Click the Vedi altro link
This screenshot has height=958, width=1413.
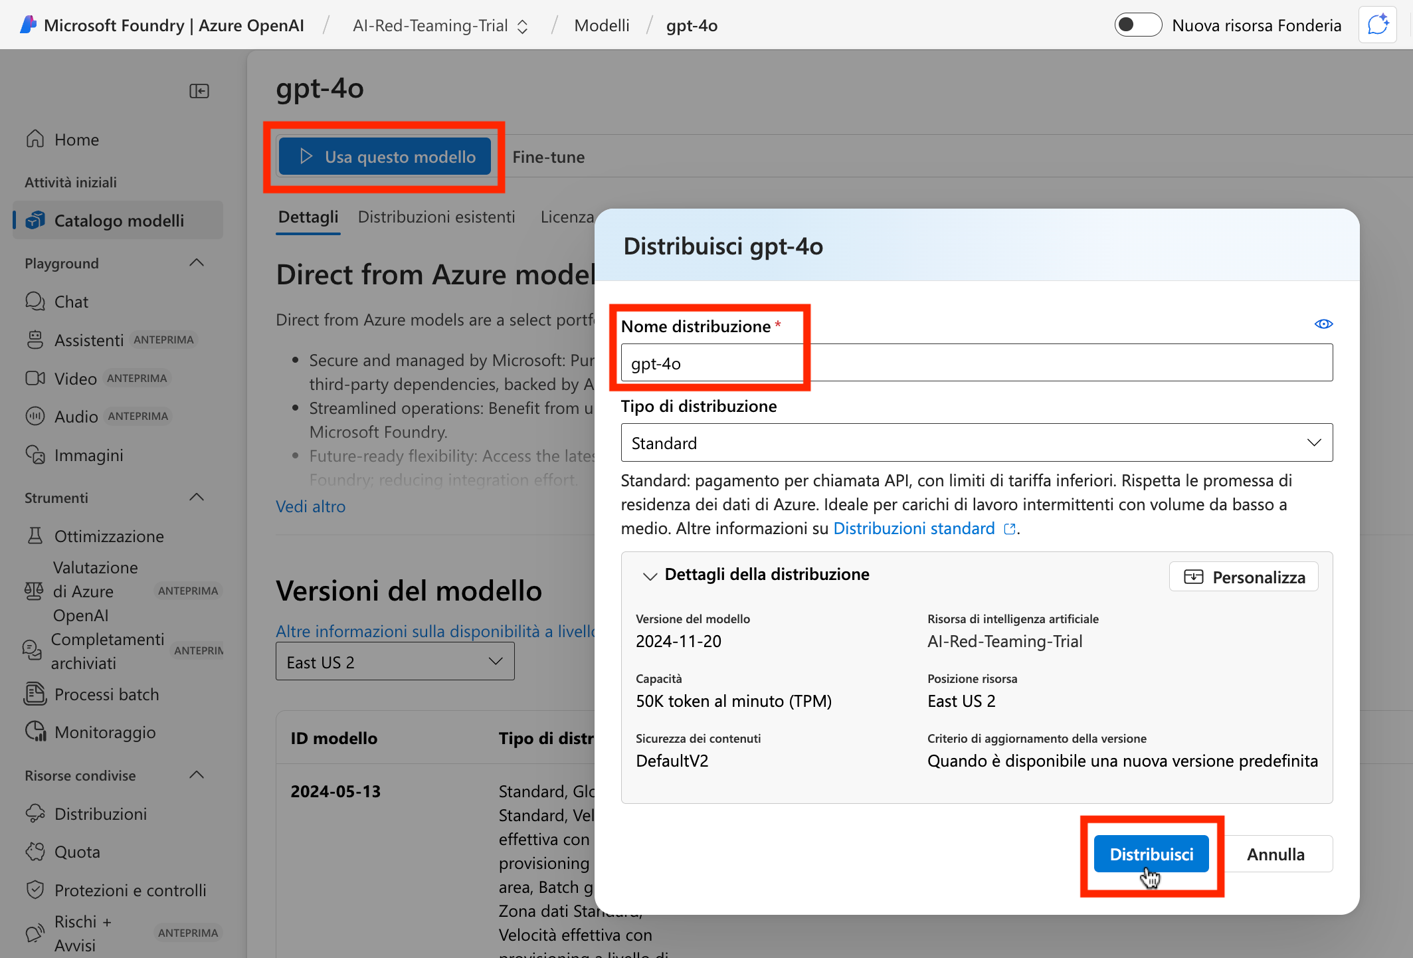tap(311, 507)
